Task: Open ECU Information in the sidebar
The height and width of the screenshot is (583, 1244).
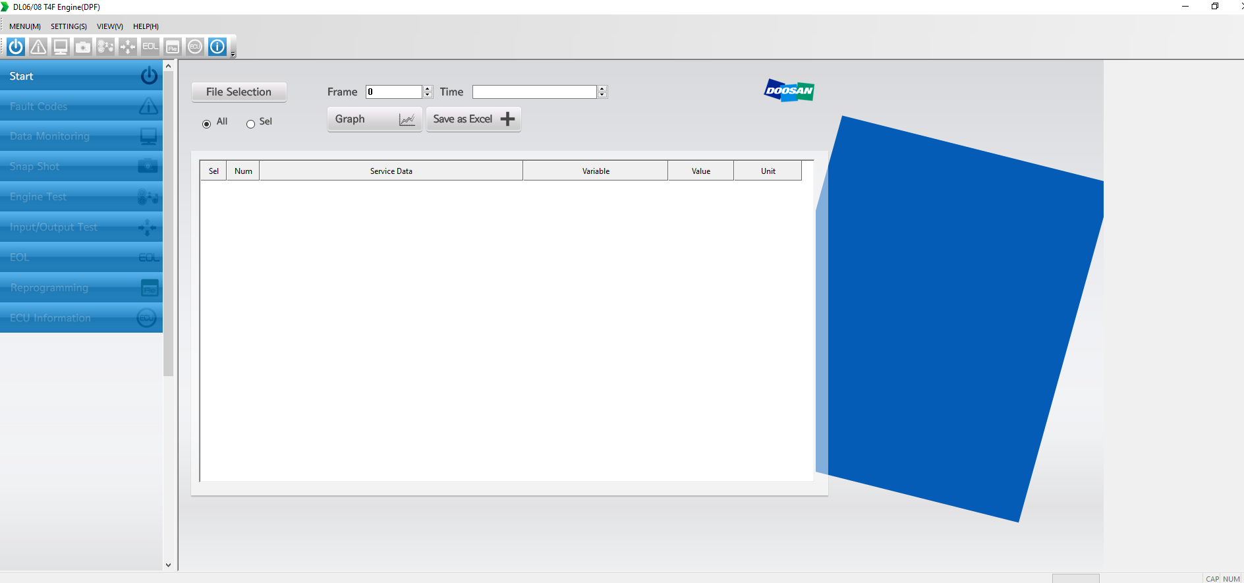Action: 81,318
